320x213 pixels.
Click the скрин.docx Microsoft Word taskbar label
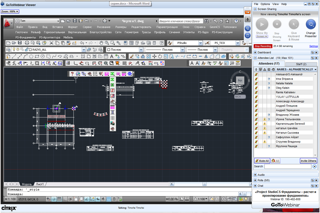tap(130, 4)
